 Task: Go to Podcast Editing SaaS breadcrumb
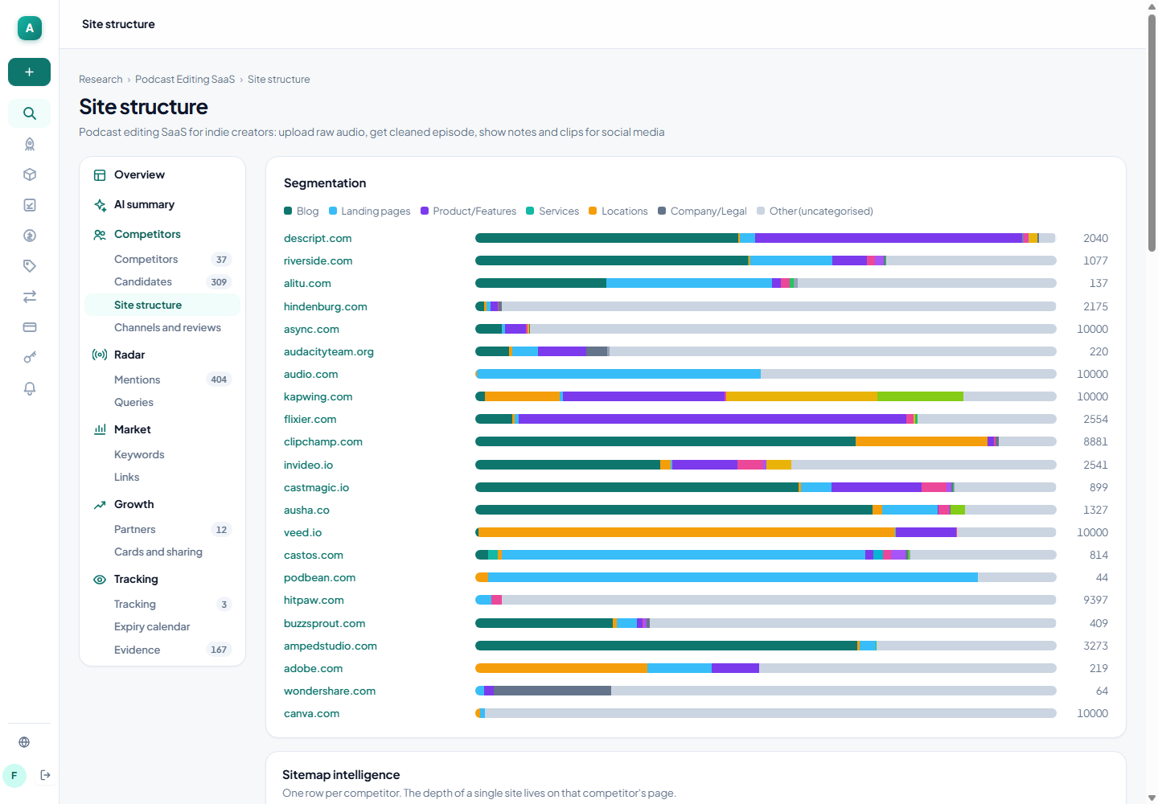click(185, 79)
